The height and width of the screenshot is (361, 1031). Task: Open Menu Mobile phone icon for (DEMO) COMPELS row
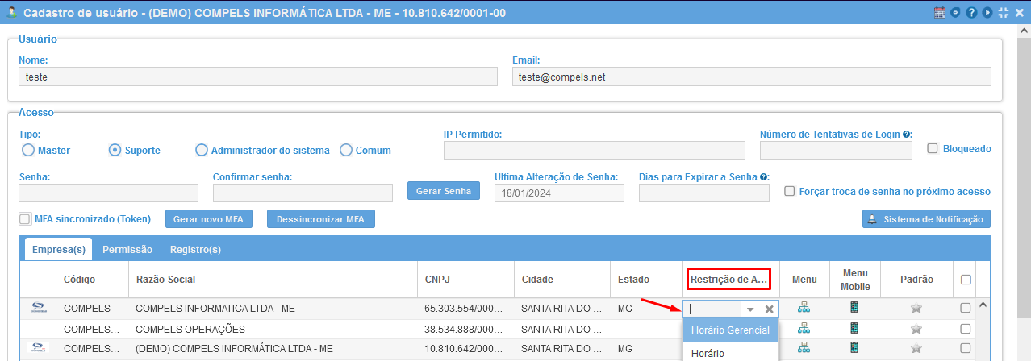pos(854,347)
